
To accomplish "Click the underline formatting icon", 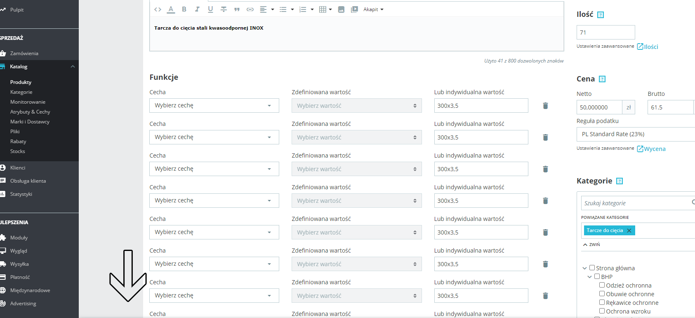I will pos(210,9).
